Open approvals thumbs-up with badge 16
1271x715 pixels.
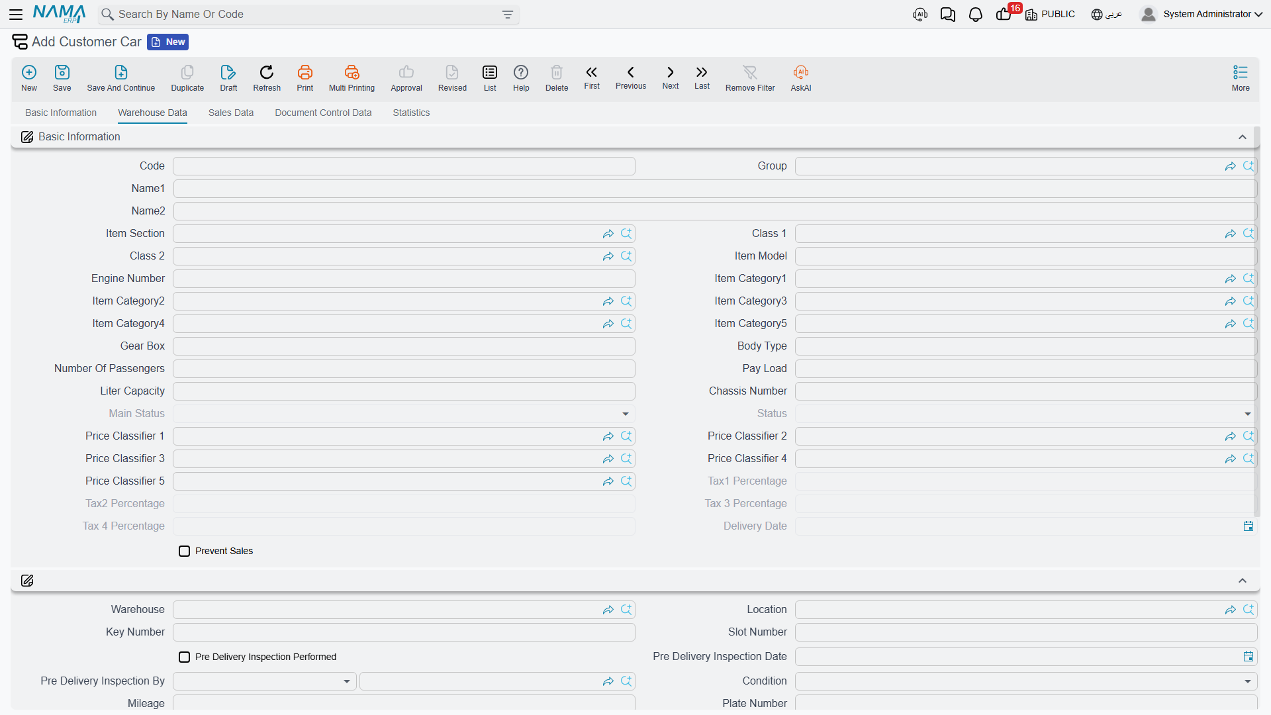(x=1004, y=14)
